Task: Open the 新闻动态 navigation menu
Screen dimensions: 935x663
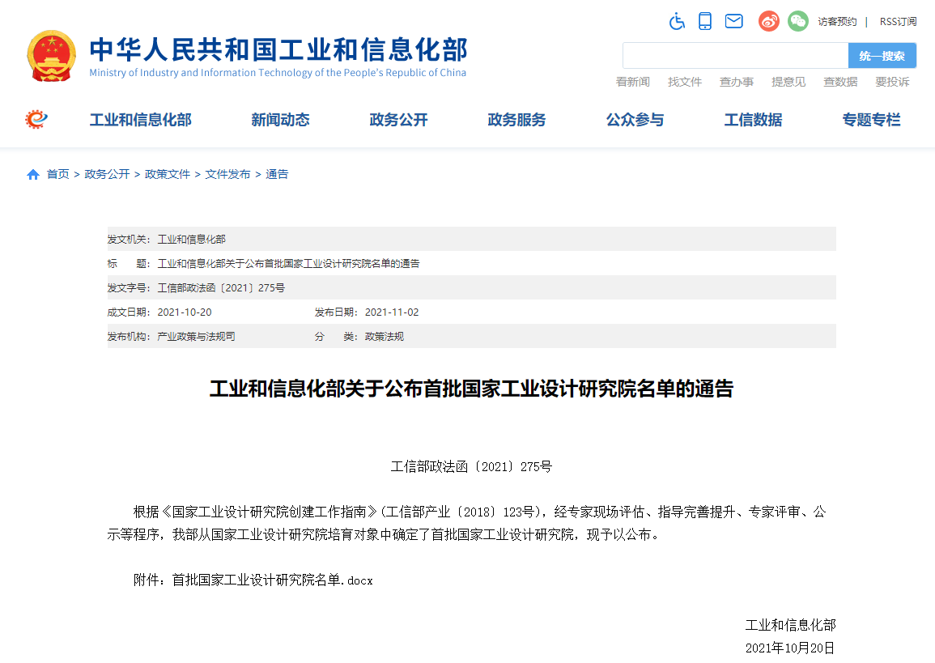Action: tap(279, 120)
